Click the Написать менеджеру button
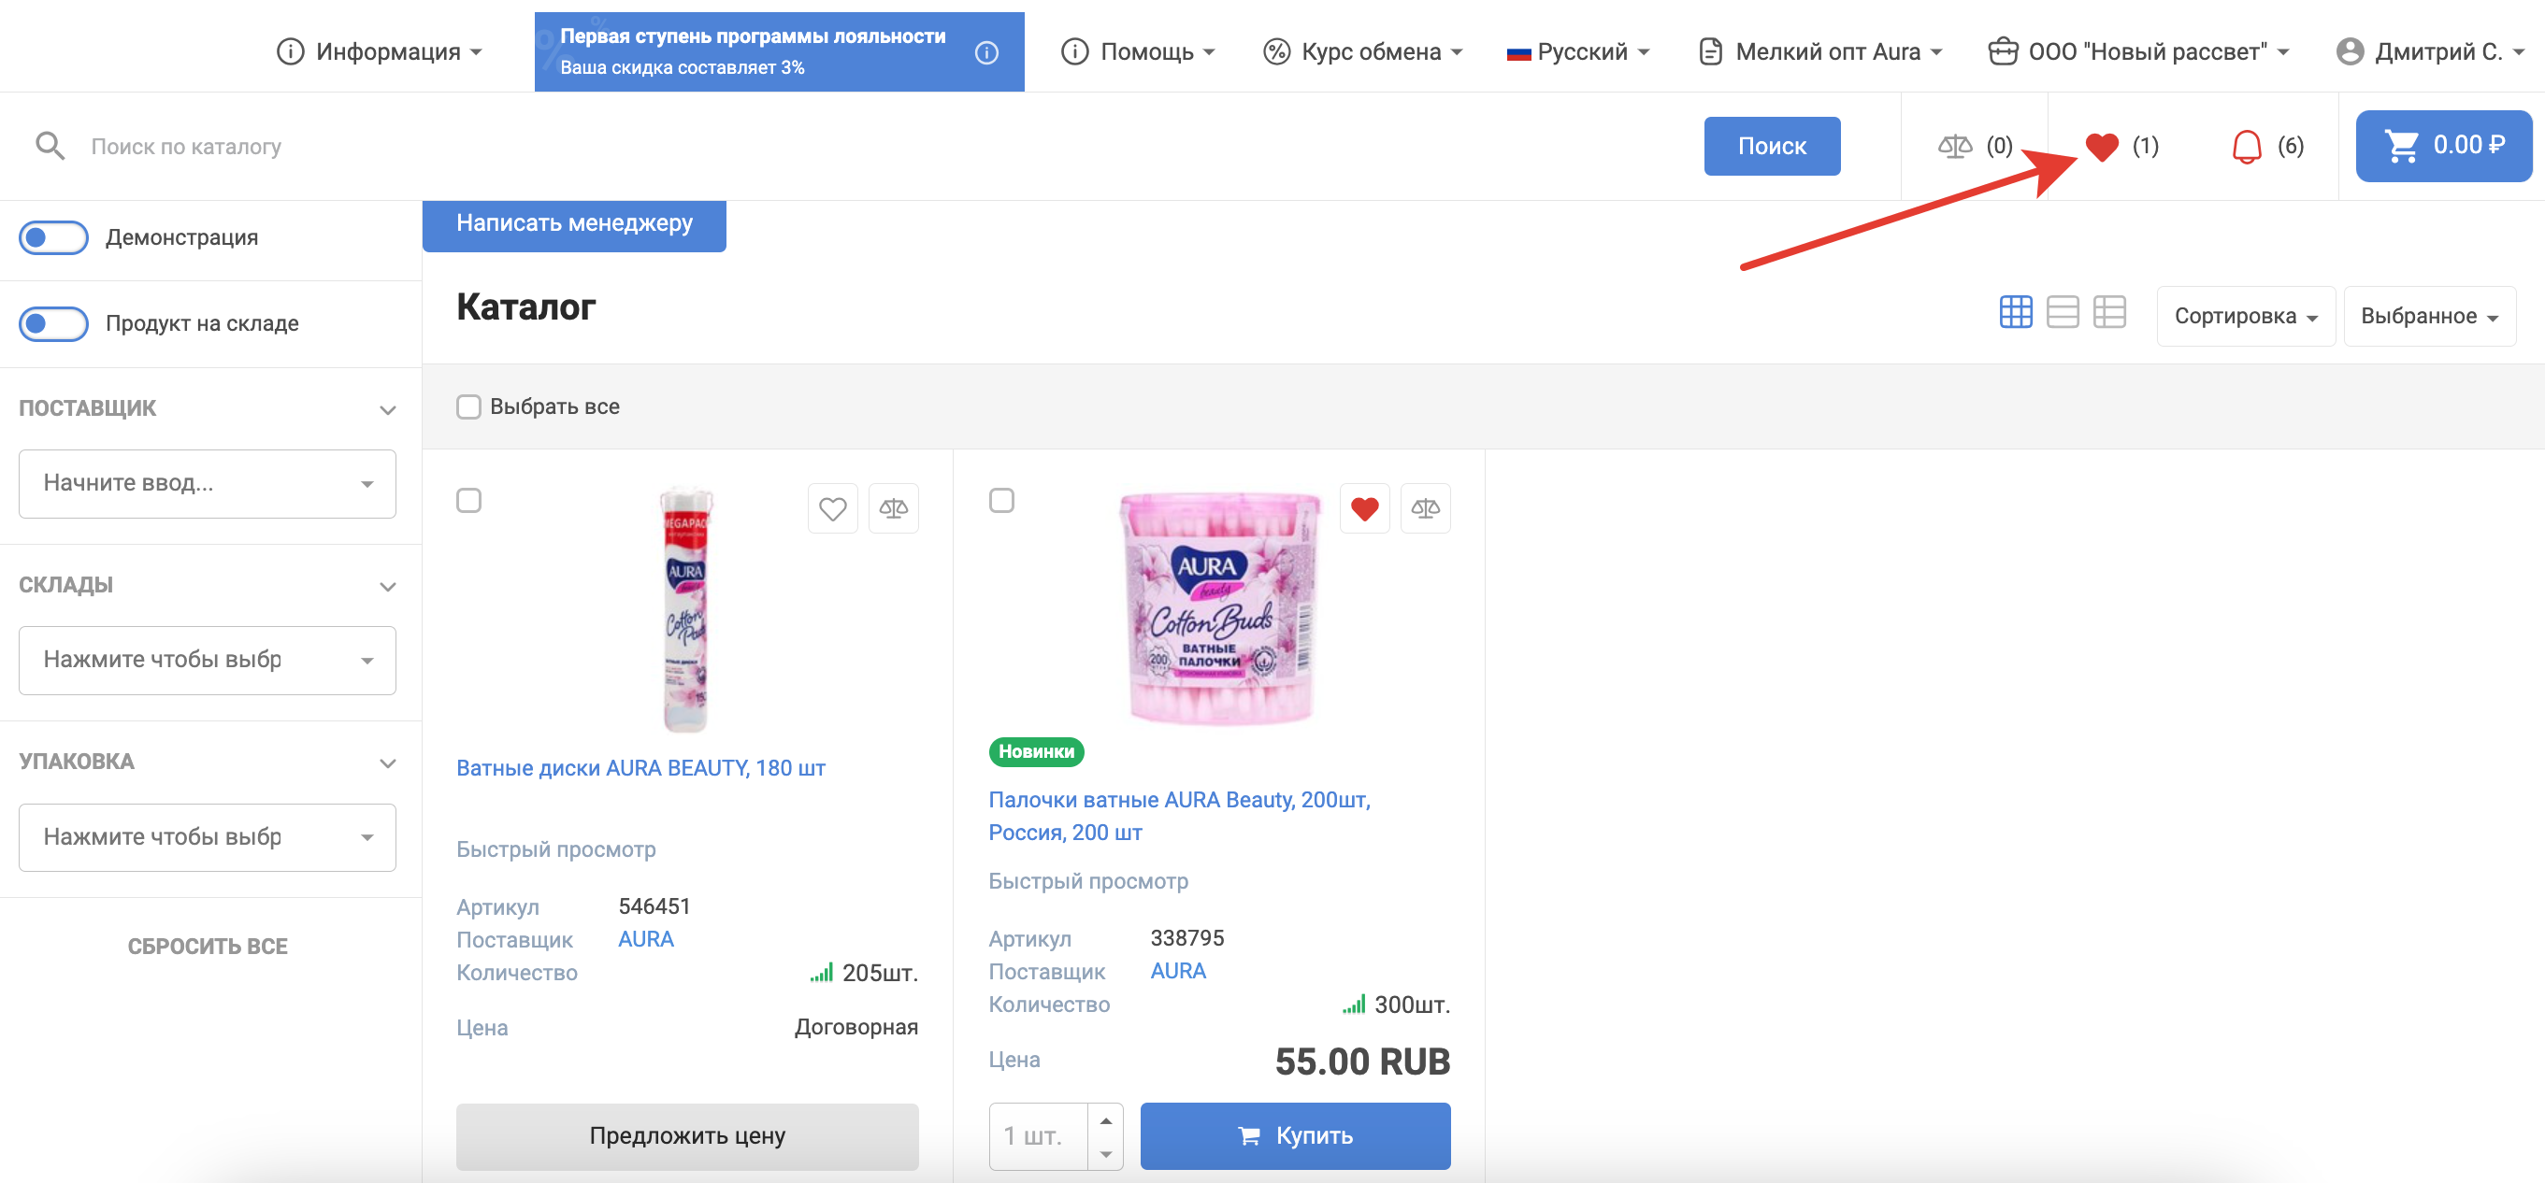Viewport: 2545px width, 1183px height. pyautogui.click(x=574, y=224)
